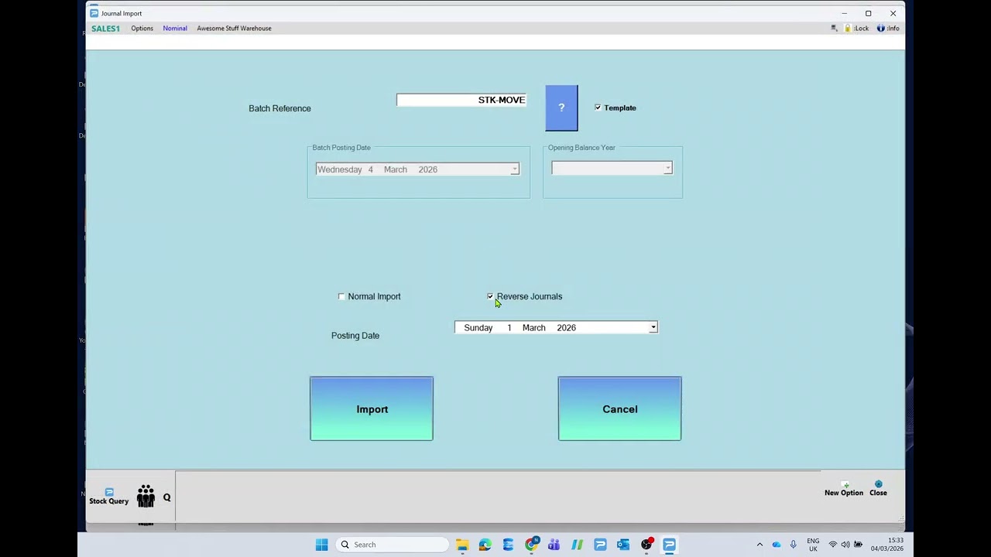Viewport: 991px width, 557px height.
Task: Click the taskbar Search box
Action: (393, 545)
